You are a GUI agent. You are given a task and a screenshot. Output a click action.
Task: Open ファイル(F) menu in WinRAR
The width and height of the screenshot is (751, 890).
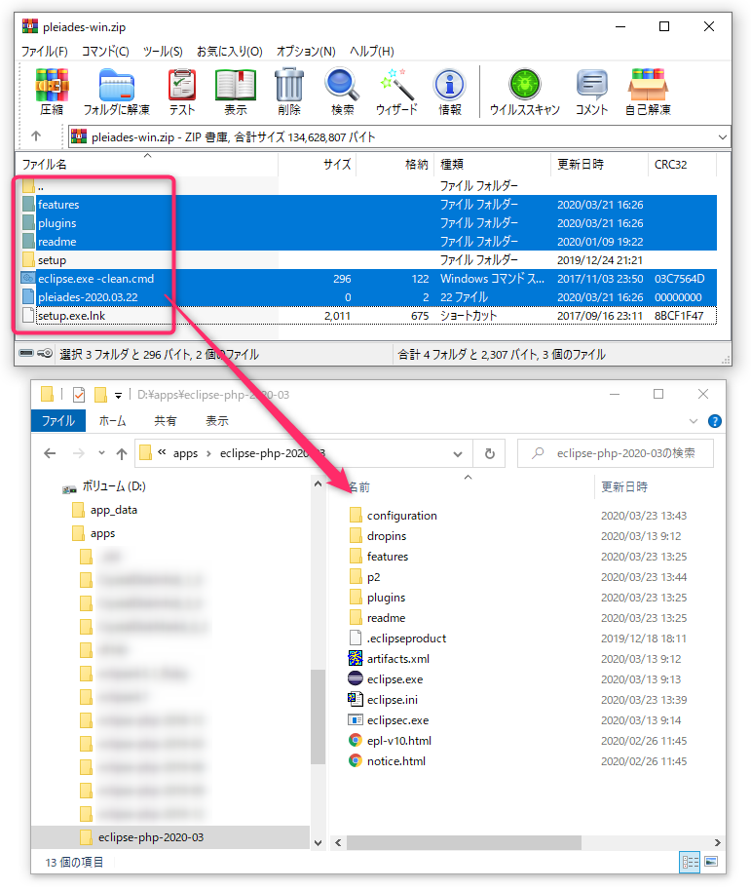click(45, 51)
